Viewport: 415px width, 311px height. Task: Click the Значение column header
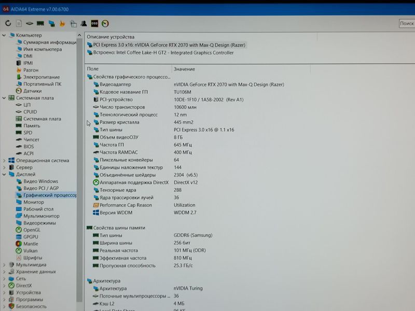[241, 69]
